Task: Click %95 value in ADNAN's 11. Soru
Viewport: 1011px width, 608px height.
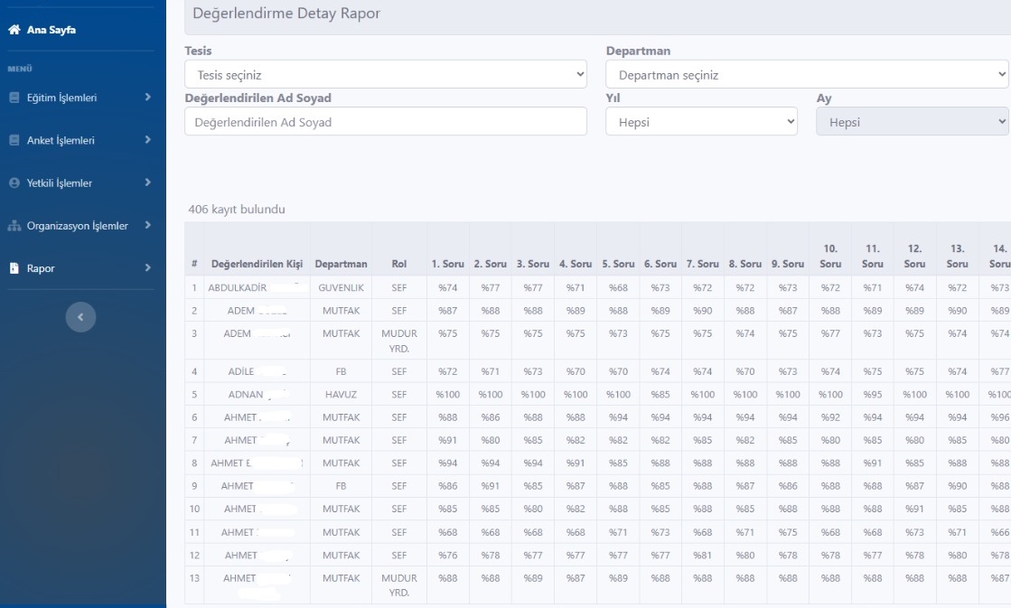Action: click(x=873, y=394)
